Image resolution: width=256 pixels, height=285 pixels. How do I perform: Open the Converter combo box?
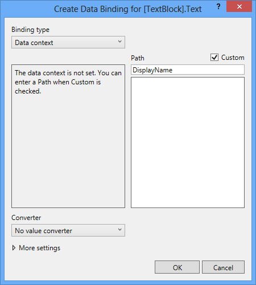68,230
